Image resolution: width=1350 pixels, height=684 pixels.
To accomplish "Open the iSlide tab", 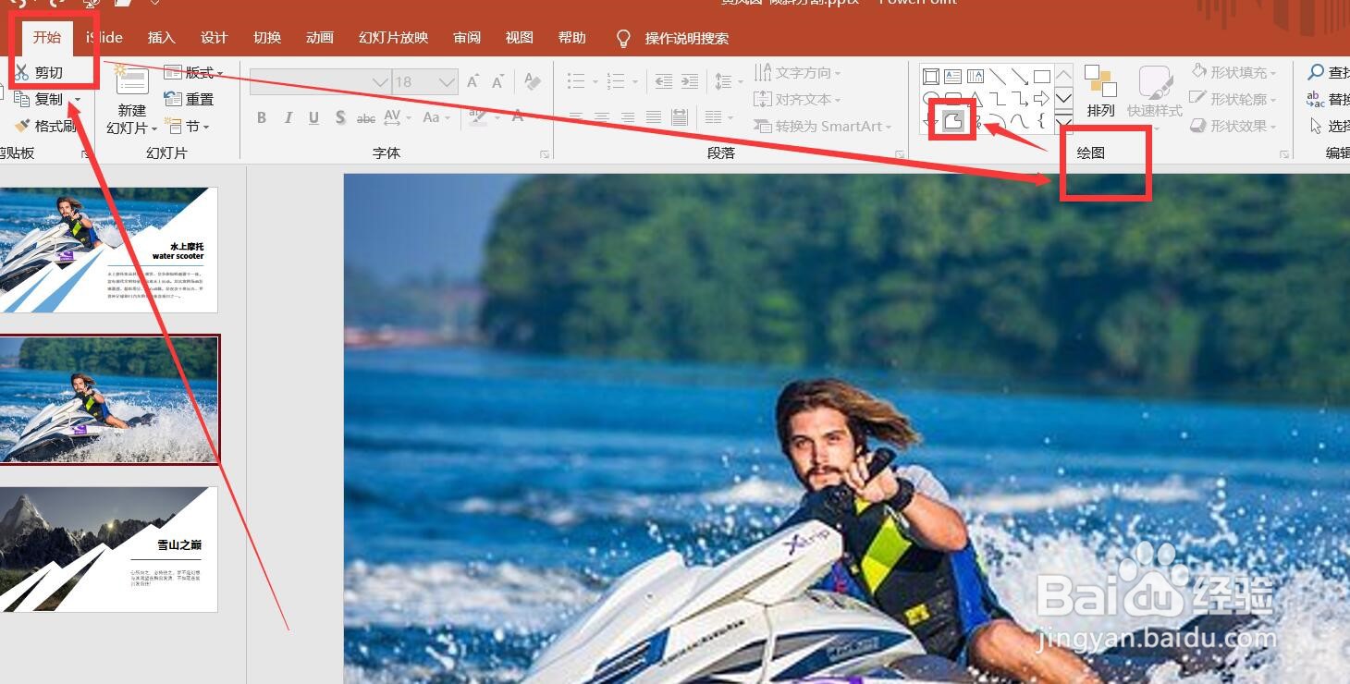I will click(x=104, y=37).
